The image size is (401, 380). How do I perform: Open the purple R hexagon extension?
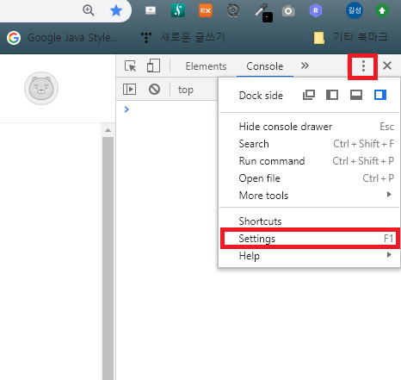pyautogui.click(x=316, y=10)
